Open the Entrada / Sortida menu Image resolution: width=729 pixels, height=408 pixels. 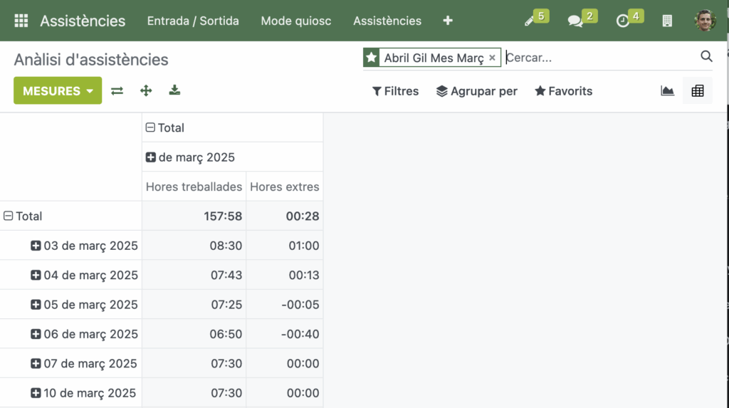pos(193,21)
